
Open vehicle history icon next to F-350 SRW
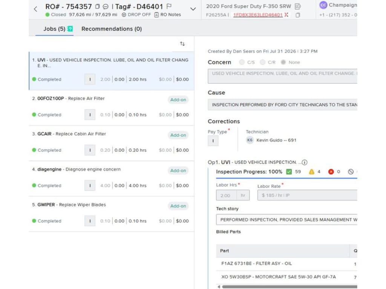point(298,6)
